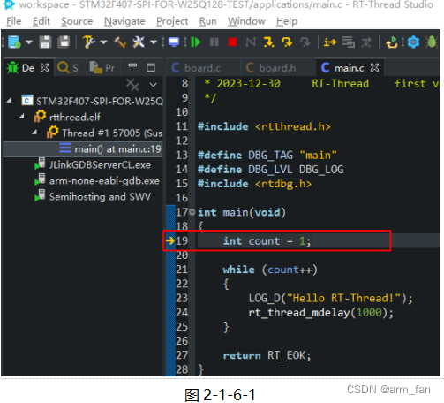Click the restart download icon

click(x=392, y=42)
